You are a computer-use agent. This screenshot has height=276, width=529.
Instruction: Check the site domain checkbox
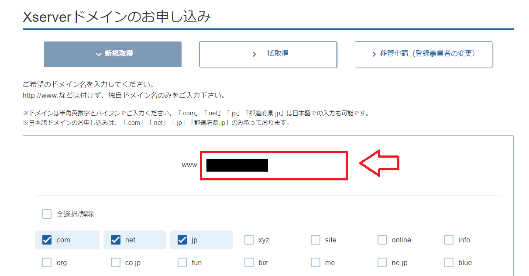(x=316, y=240)
